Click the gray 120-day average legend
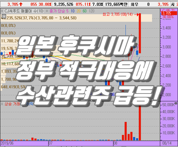The image size is (178, 147). coord(92,11)
